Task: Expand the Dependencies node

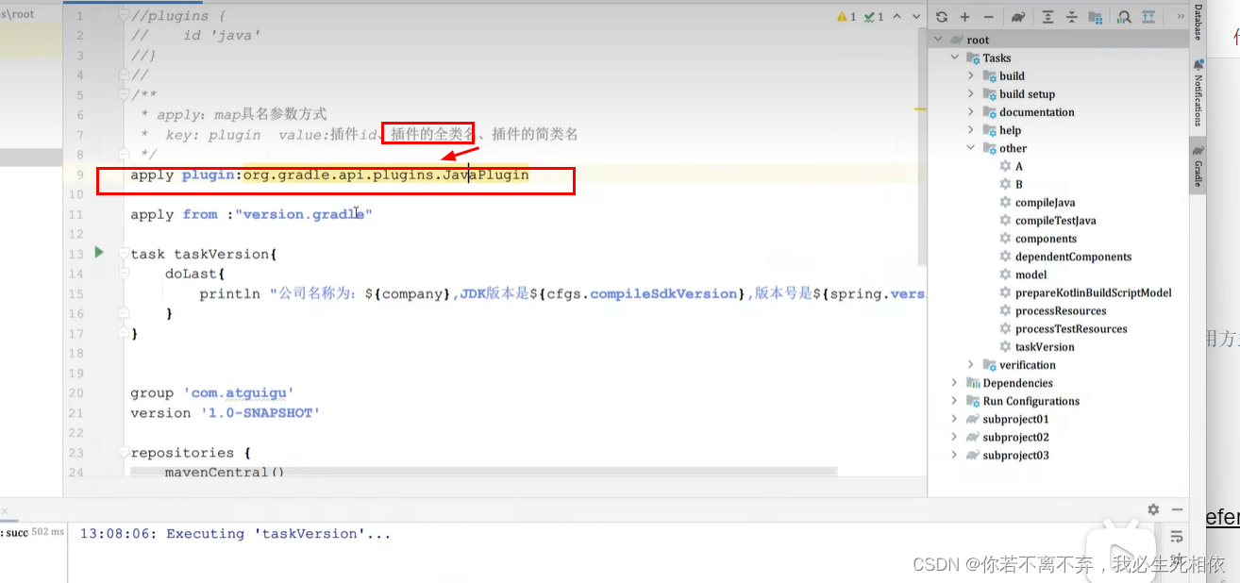Action: click(x=955, y=383)
